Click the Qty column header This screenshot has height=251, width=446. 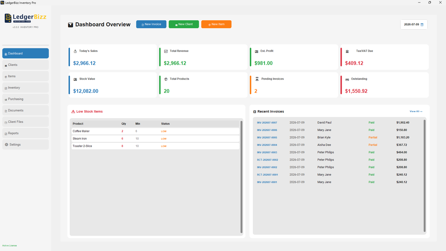pos(124,124)
